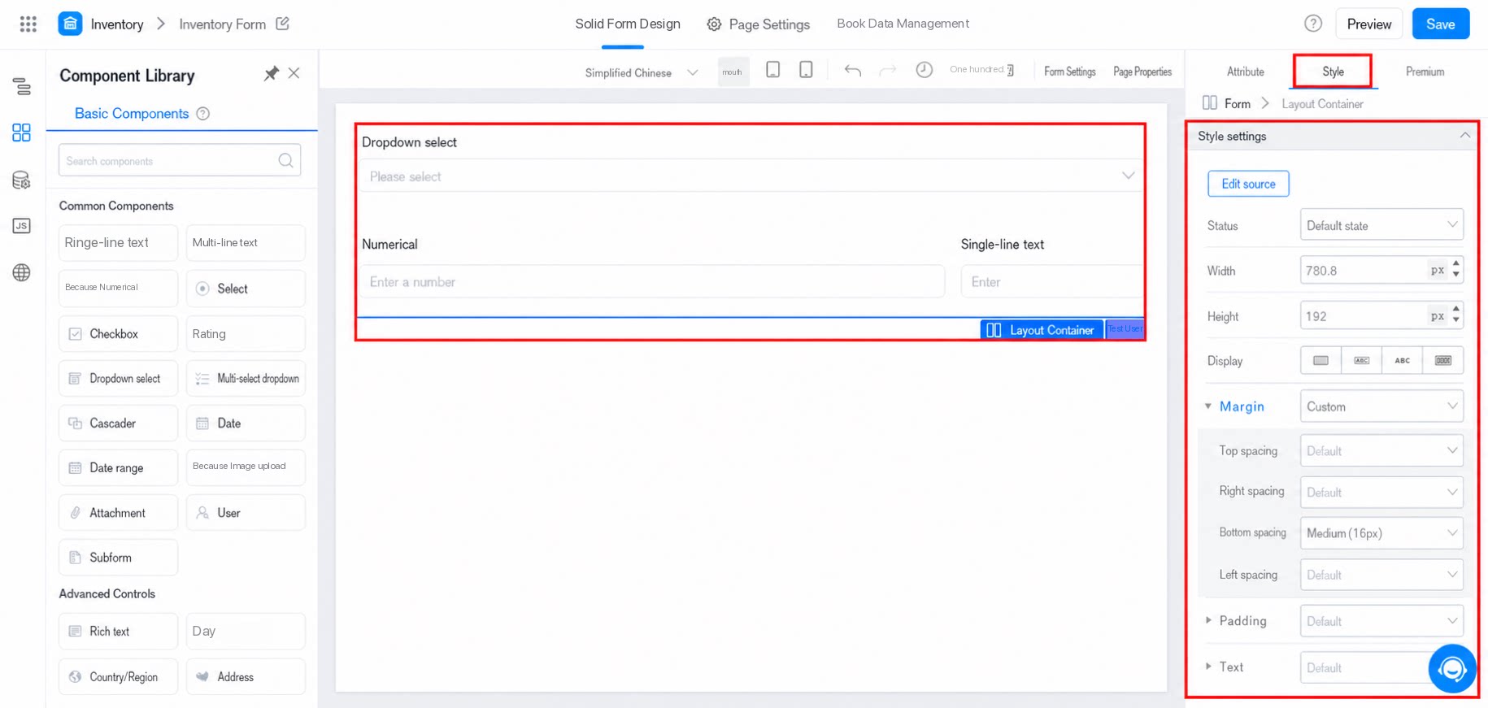Image resolution: width=1488 pixels, height=708 pixels.
Task: Open the Bottom spacing Medium dropdown
Action: (1381, 533)
